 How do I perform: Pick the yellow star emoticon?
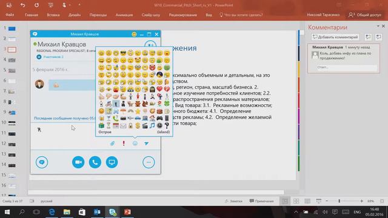pos(138,111)
